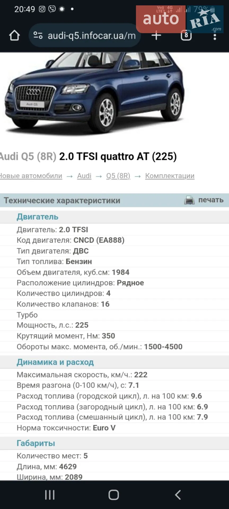
Task: Tap the page title Audi Q5 2.0 TFSI quattro
Action: [x=88, y=156]
